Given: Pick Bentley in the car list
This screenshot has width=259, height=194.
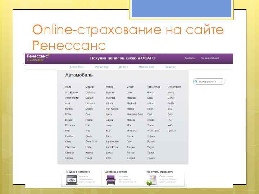Looking at the screenshot, I should point(69,109).
